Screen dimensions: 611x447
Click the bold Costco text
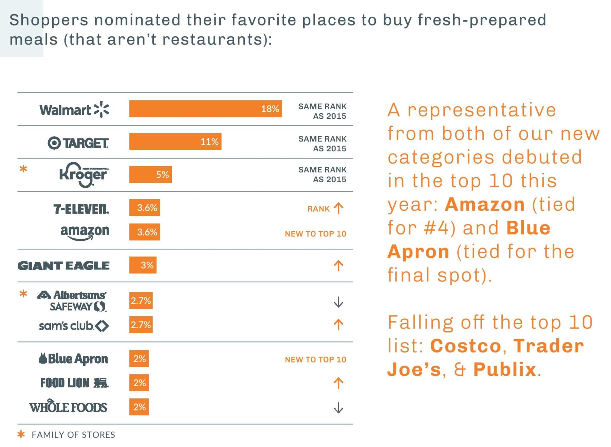coord(466,346)
